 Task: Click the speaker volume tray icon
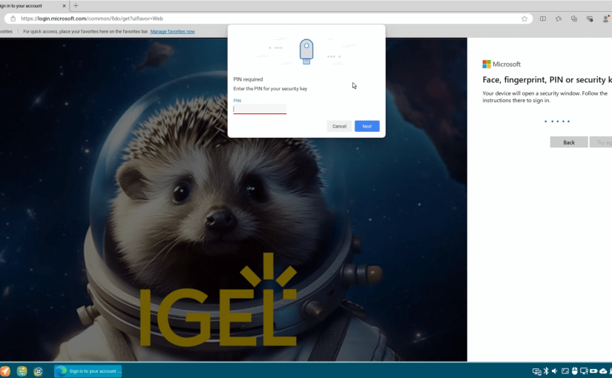(x=554, y=371)
